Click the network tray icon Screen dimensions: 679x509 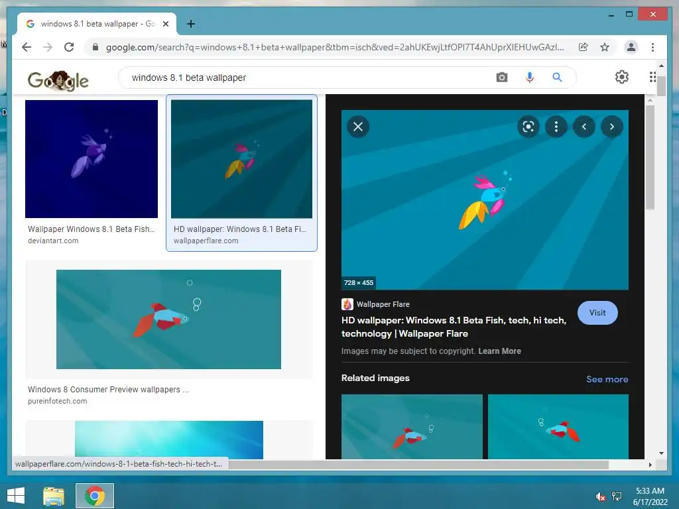[x=617, y=496]
